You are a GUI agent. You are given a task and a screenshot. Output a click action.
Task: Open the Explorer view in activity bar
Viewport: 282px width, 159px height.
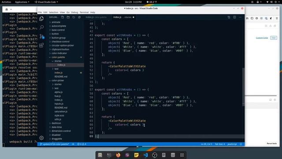(x=41, y=19)
